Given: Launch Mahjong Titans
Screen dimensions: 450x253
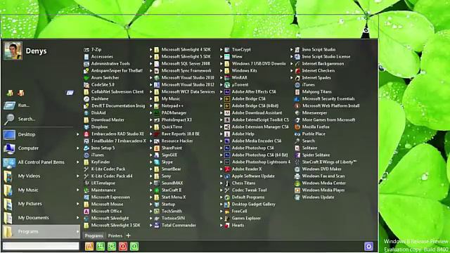Looking at the screenshot, I should point(316,92).
